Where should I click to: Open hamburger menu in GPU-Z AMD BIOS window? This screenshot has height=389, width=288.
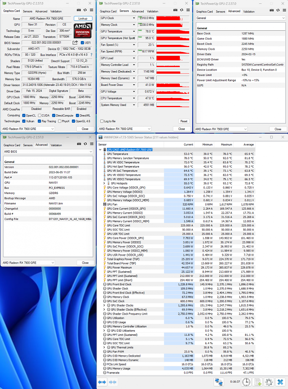coord(92,144)
